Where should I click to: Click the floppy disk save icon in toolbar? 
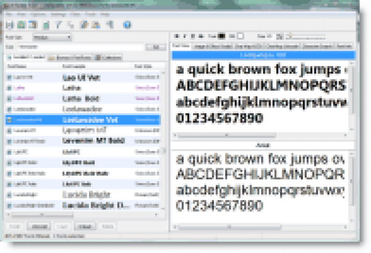(9, 25)
